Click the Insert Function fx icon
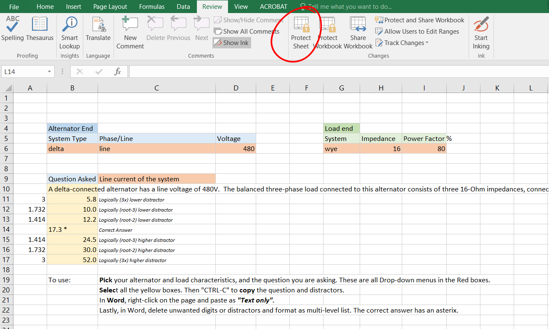This screenshot has height=329, width=549. click(x=118, y=72)
